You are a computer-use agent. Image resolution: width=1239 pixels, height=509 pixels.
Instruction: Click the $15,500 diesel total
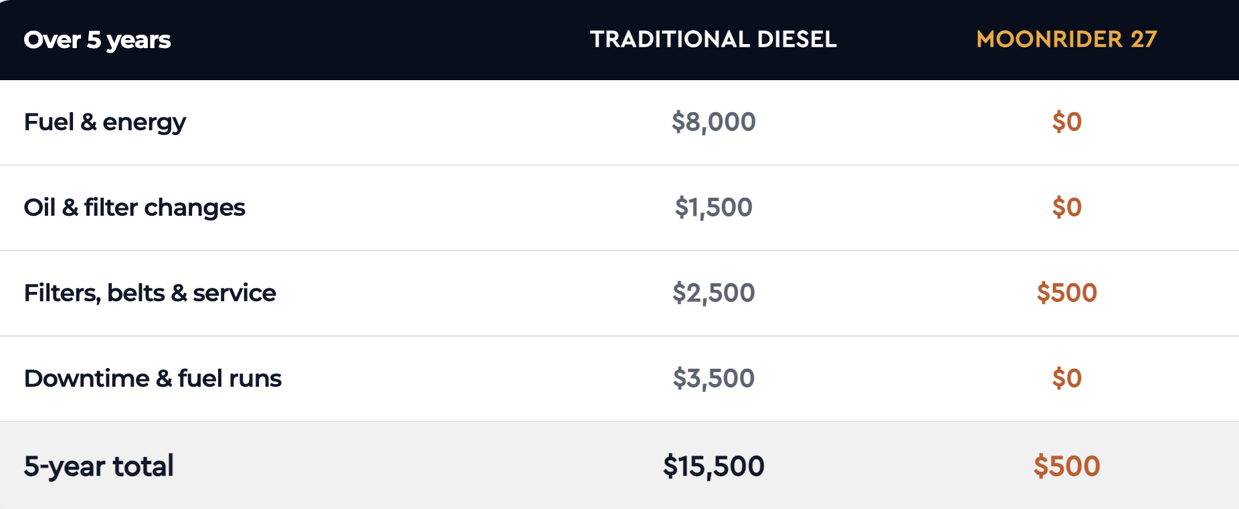713,466
